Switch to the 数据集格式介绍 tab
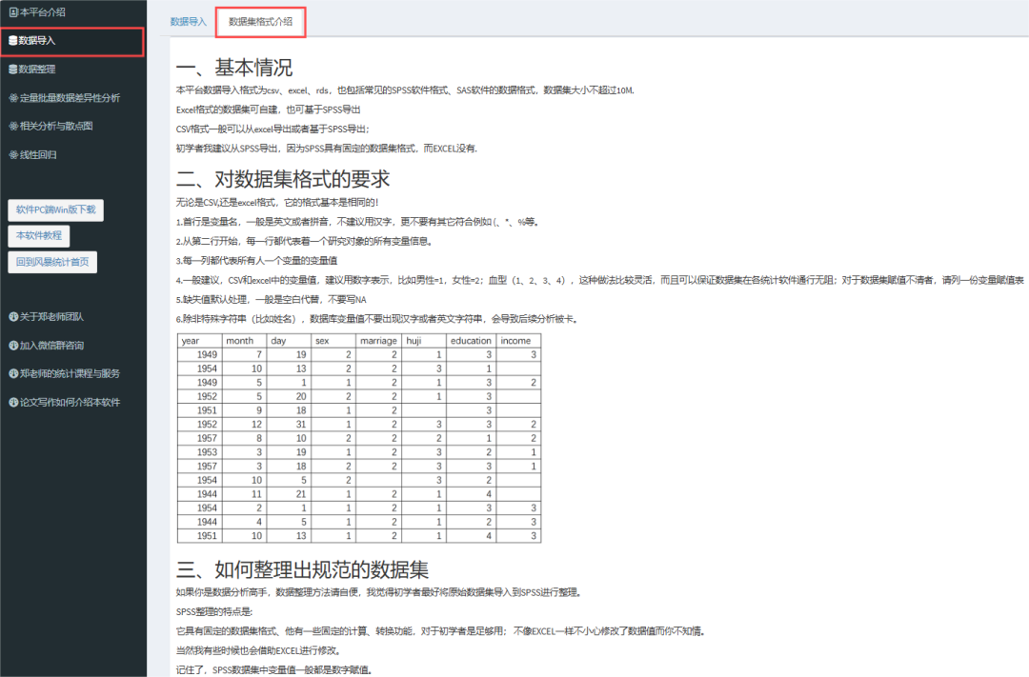Screen dimensions: 1029x677 (261, 21)
